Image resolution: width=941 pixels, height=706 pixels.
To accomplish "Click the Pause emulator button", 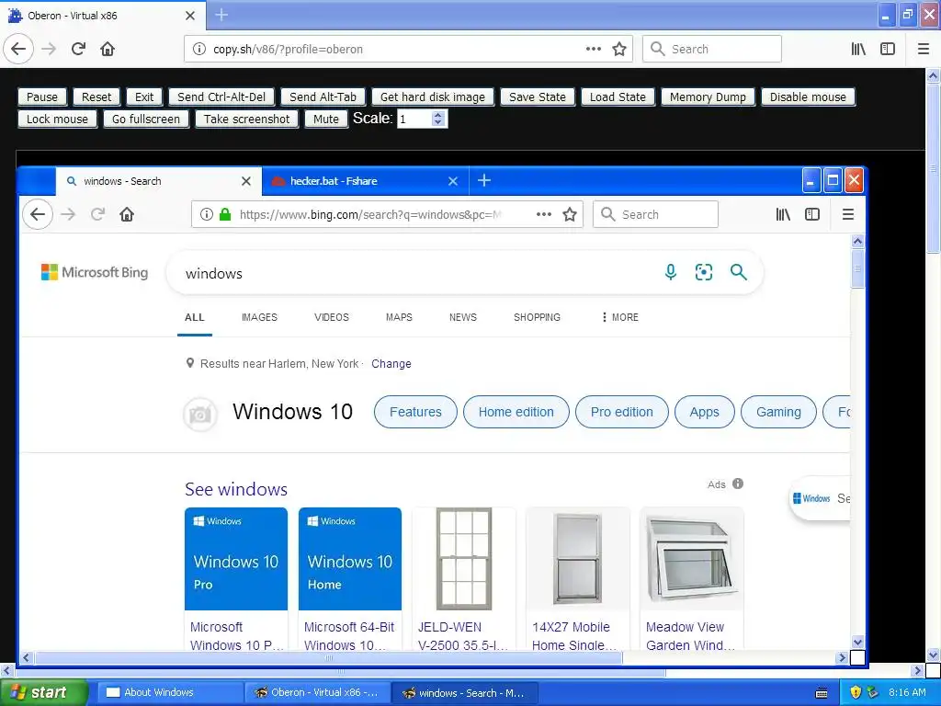I will (42, 97).
